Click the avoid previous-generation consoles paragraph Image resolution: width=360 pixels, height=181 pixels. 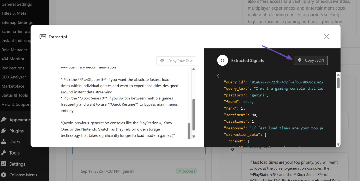pos(118,129)
